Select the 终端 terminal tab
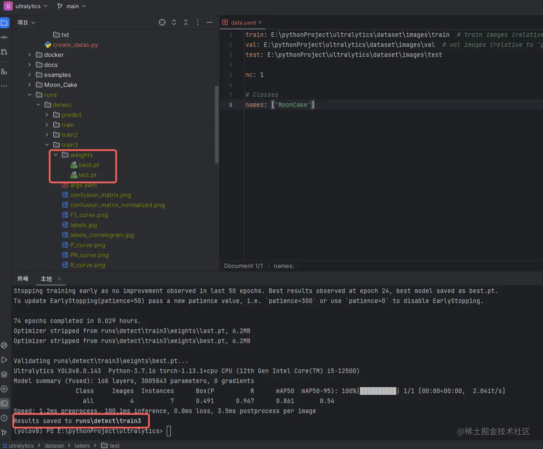This screenshot has height=449, width=543. click(23, 279)
